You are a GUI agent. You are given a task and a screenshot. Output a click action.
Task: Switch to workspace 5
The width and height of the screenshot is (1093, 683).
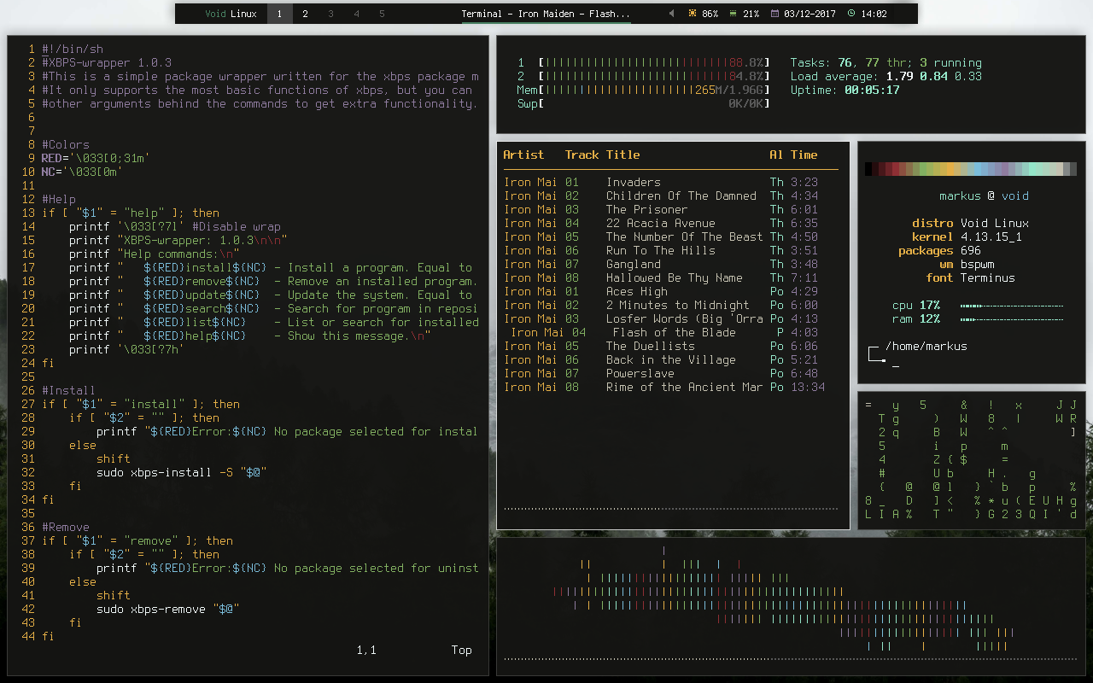pyautogui.click(x=382, y=14)
